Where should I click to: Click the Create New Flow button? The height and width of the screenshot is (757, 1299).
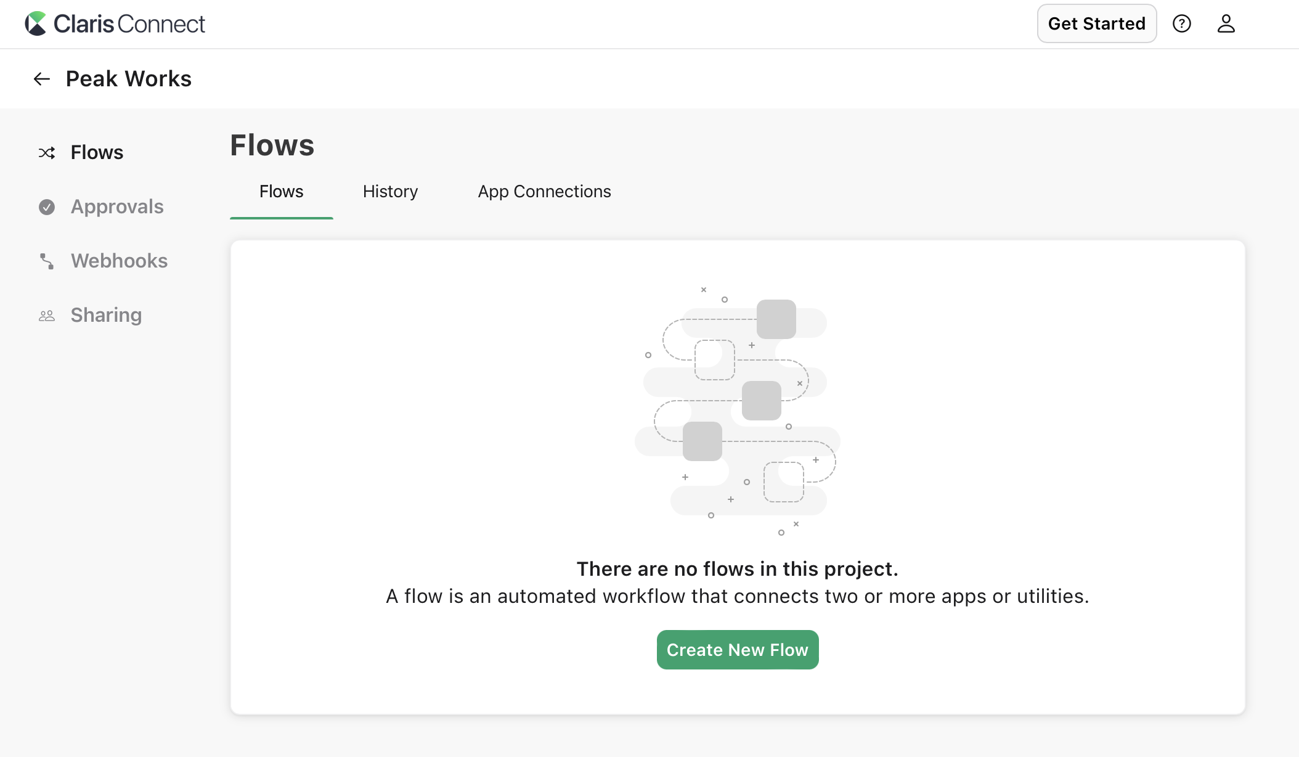click(x=737, y=650)
